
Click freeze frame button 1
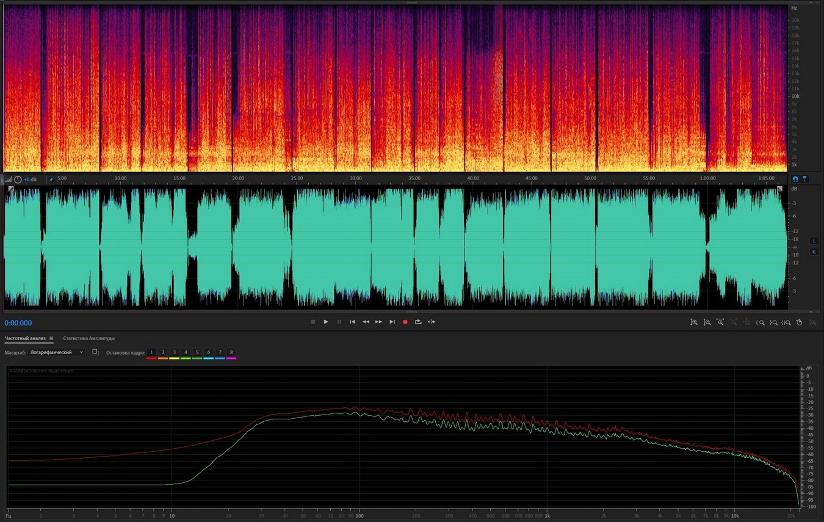[x=151, y=352]
